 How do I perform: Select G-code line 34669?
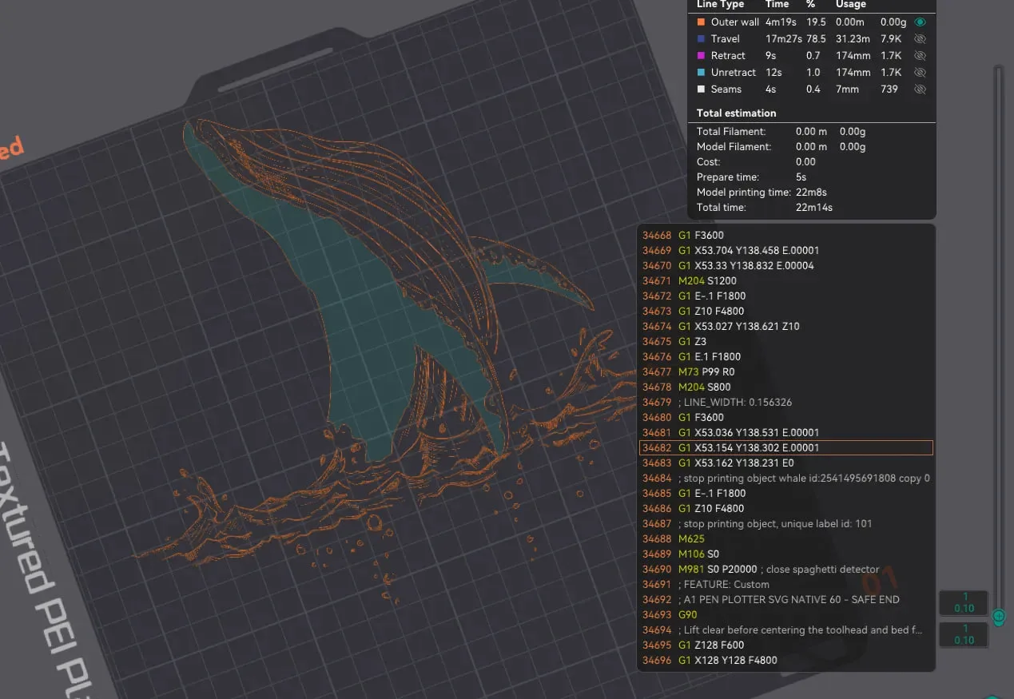click(x=785, y=251)
